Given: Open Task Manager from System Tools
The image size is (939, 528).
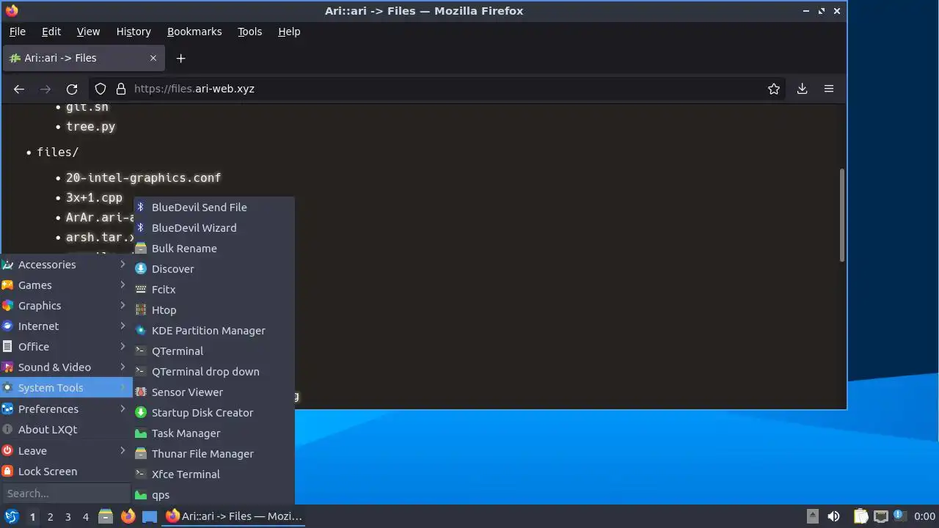Looking at the screenshot, I should point(213,433).
